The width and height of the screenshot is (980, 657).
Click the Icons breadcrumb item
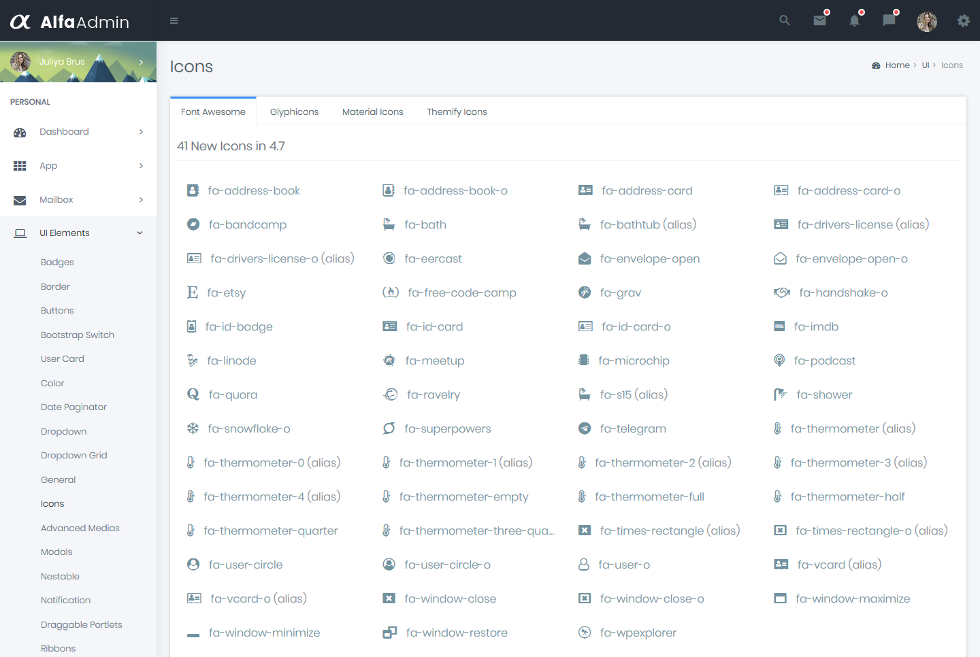[x=952, y=65]
